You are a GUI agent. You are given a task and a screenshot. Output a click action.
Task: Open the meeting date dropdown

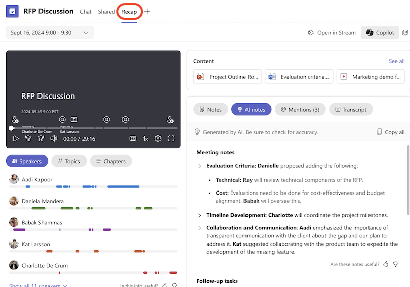[x=50, y=33]
